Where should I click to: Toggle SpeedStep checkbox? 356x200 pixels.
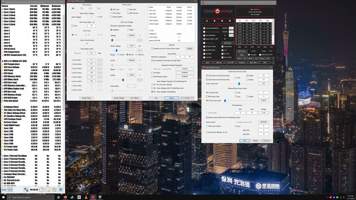pos(222,47)
